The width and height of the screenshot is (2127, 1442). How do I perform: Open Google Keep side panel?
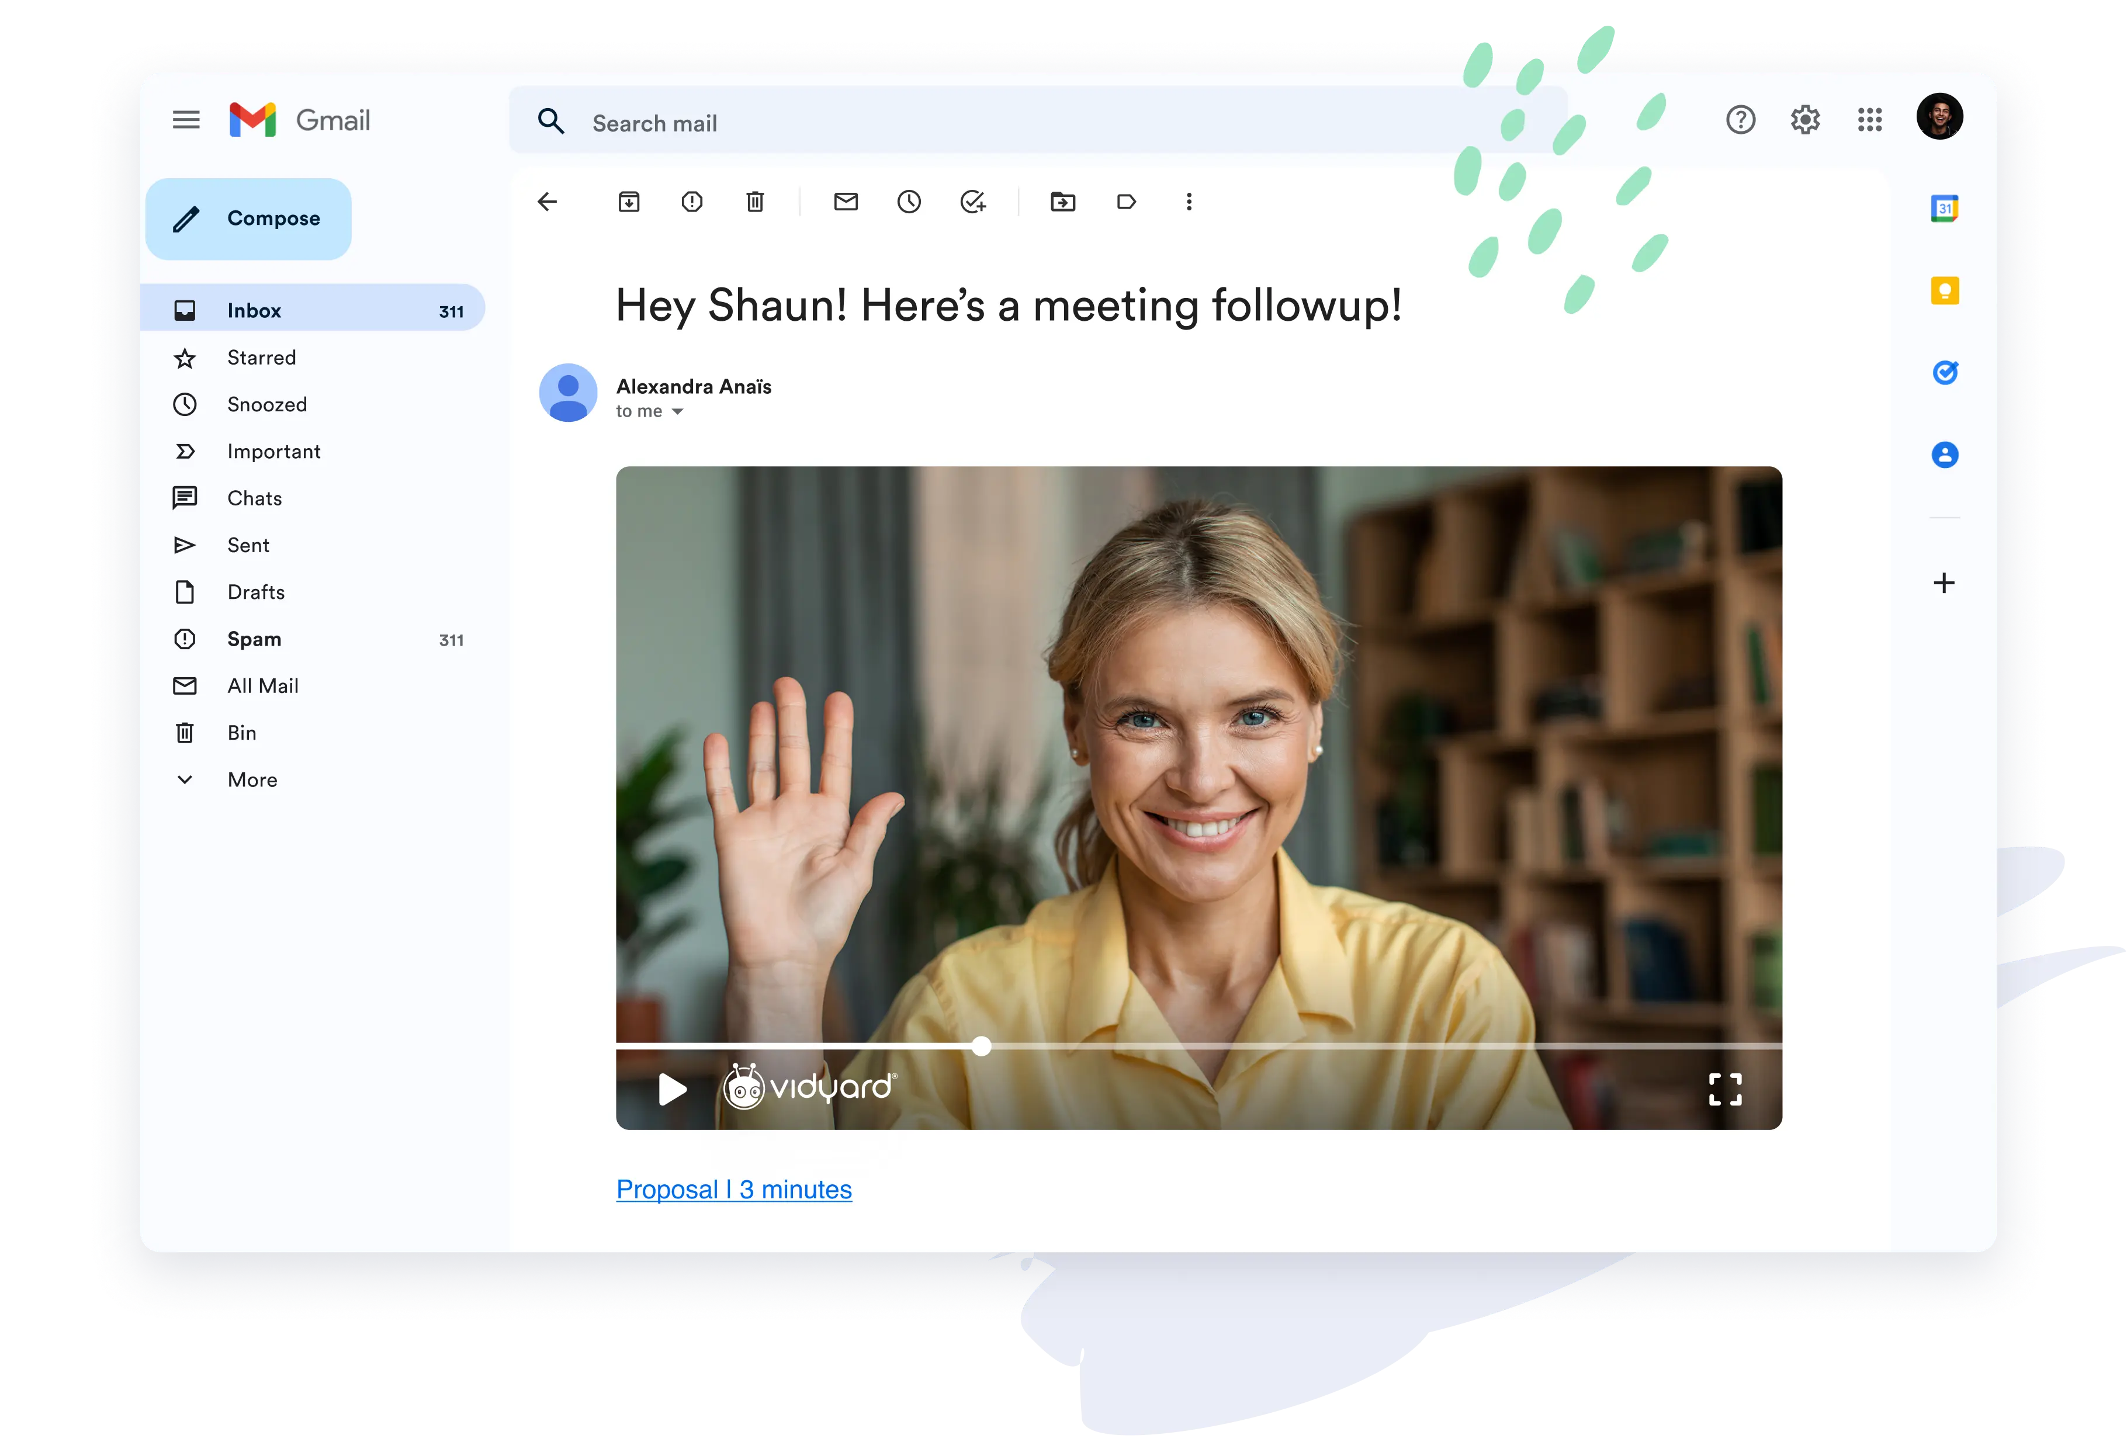point(1946,291)
